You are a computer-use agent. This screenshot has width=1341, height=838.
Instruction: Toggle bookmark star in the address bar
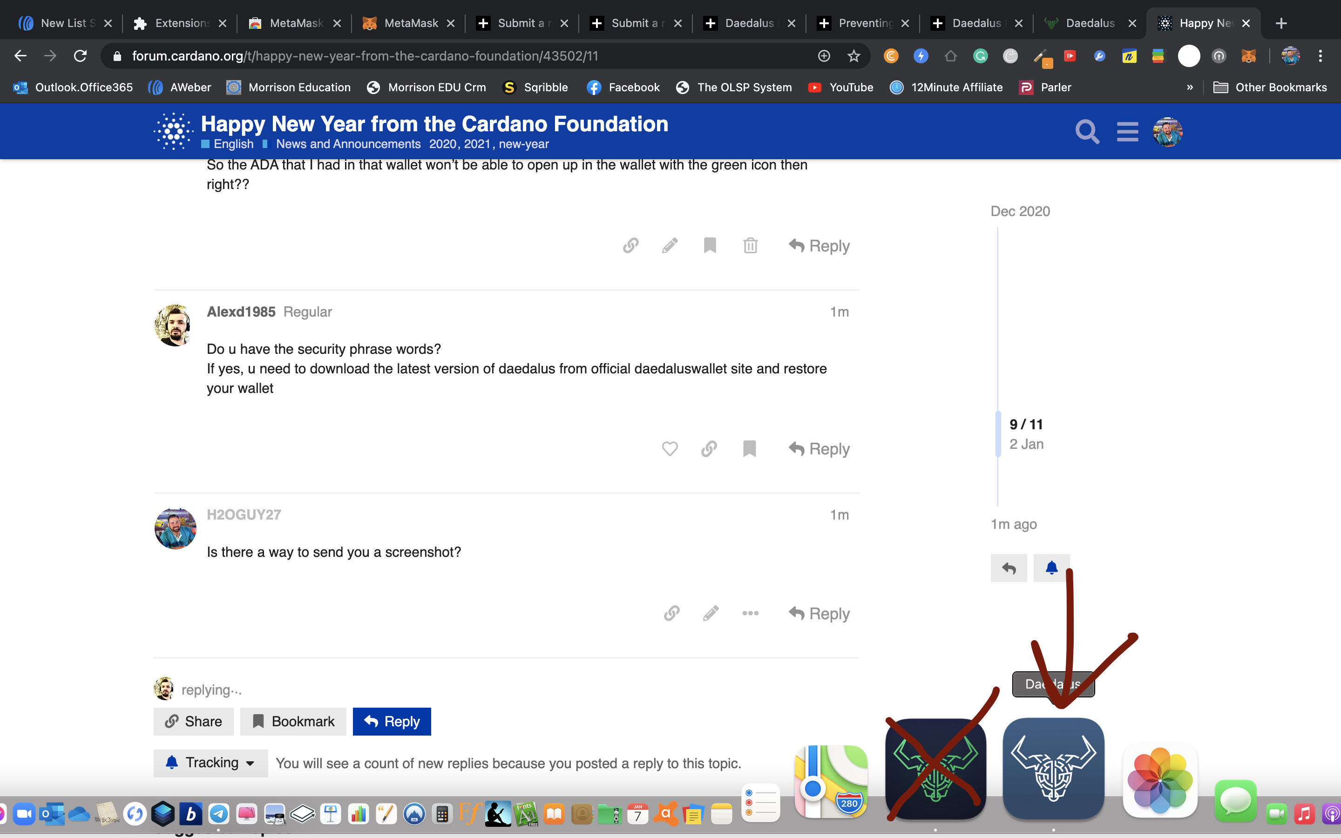(854, 56)
